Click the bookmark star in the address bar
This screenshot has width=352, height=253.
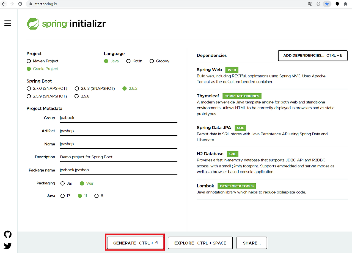pyautogui.click(x=327, y=4)
